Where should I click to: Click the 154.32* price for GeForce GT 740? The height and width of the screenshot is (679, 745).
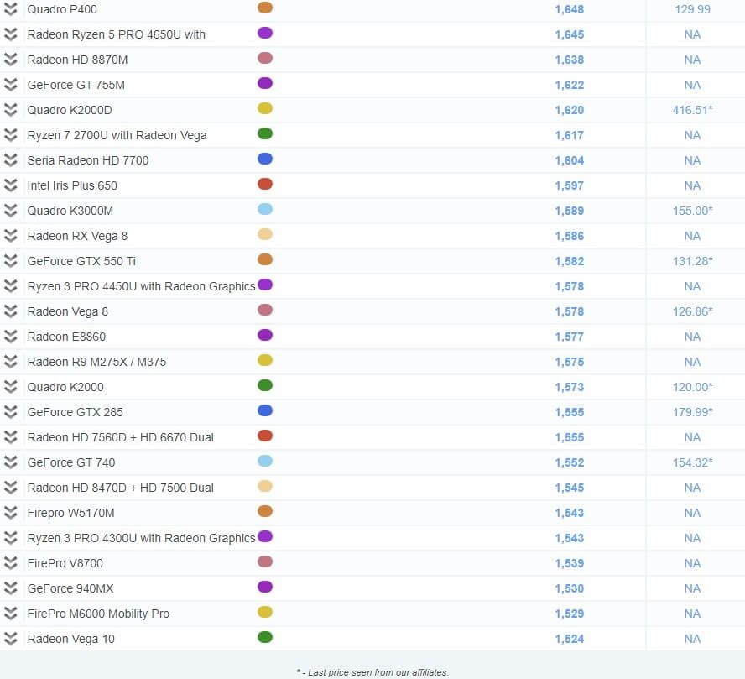coord(692,462)
